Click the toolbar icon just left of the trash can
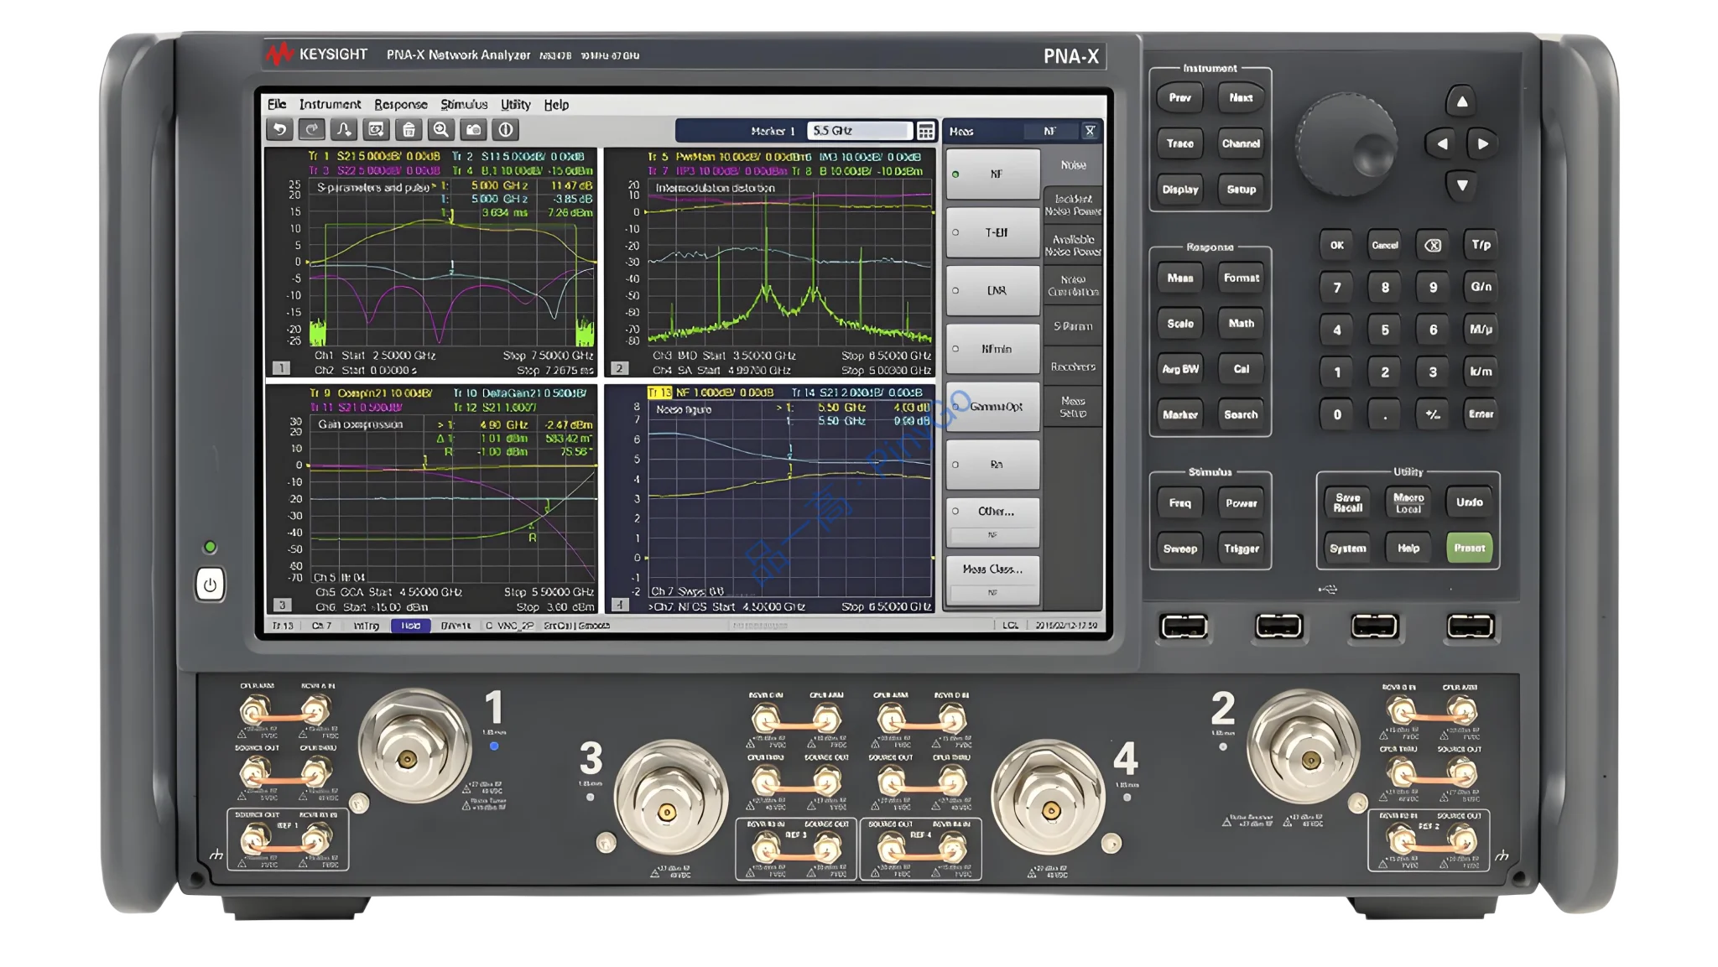 (x=377, y=130)
